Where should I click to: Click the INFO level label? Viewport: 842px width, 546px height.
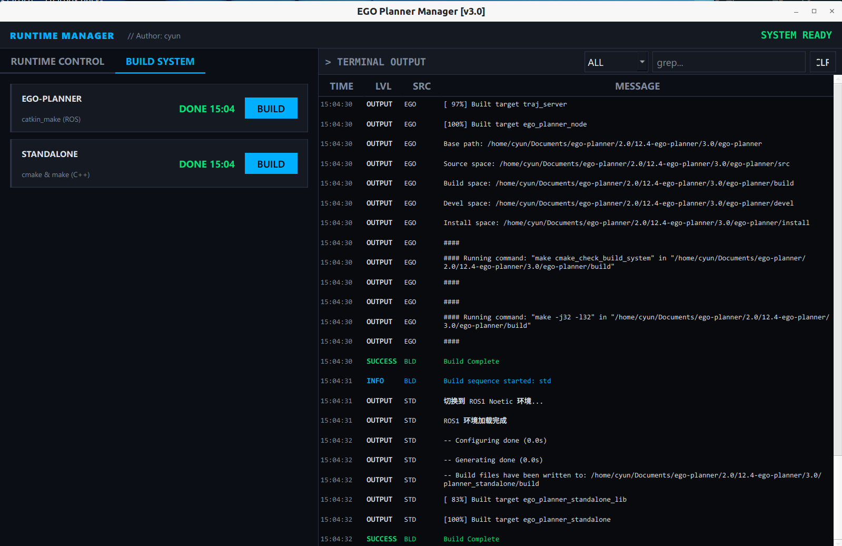[x=375, y=381]
